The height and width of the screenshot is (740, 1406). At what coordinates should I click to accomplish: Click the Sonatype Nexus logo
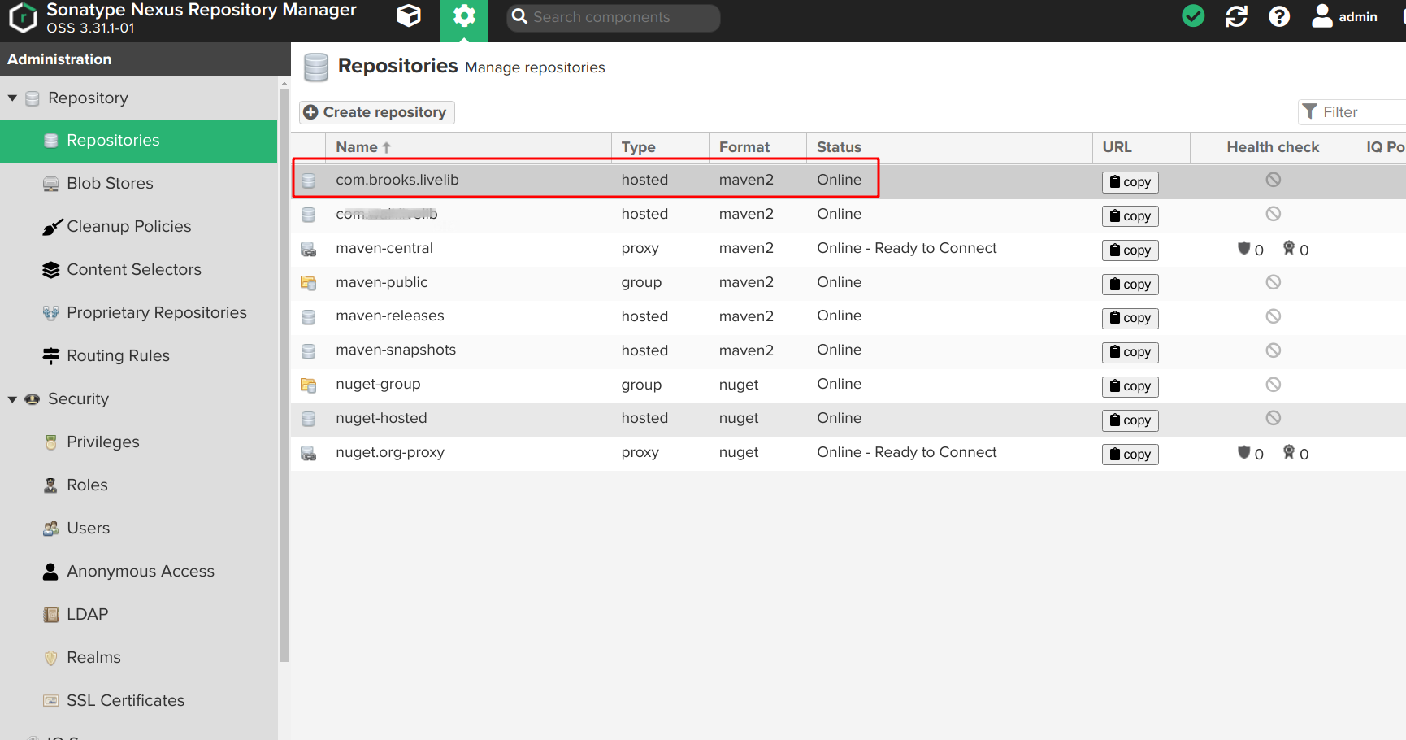[x=23, y=17]
